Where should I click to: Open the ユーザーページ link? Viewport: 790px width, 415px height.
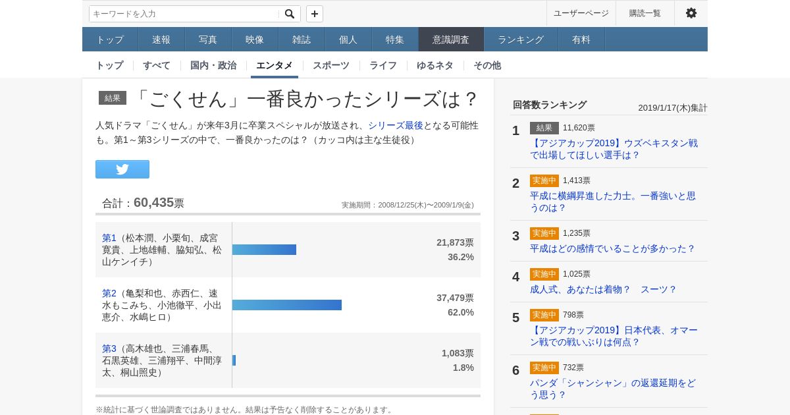(581, 13)
